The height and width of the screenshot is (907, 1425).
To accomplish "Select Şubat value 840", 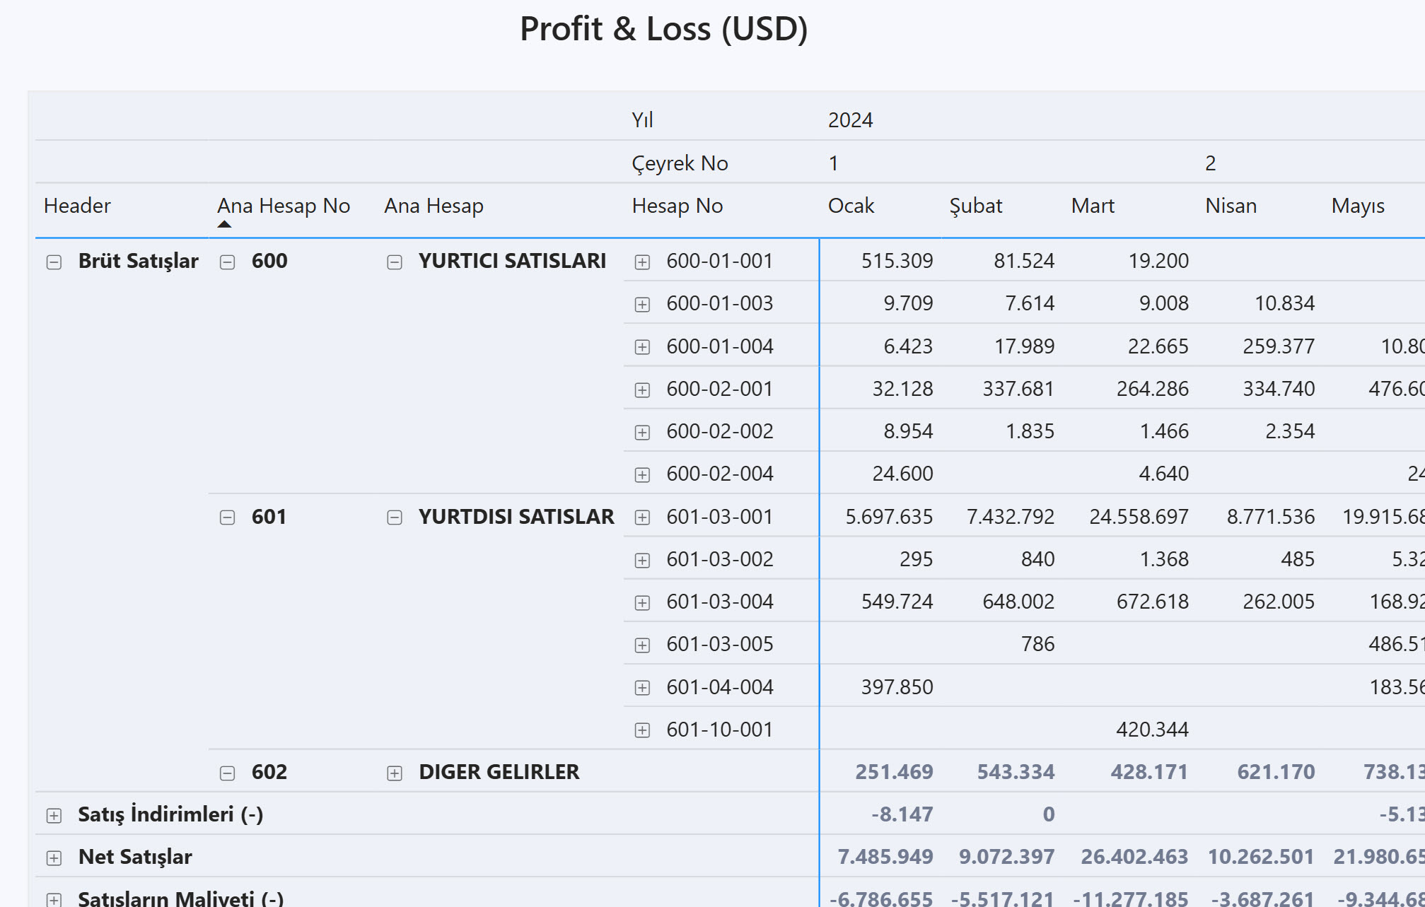I will tap(1037, 559).
